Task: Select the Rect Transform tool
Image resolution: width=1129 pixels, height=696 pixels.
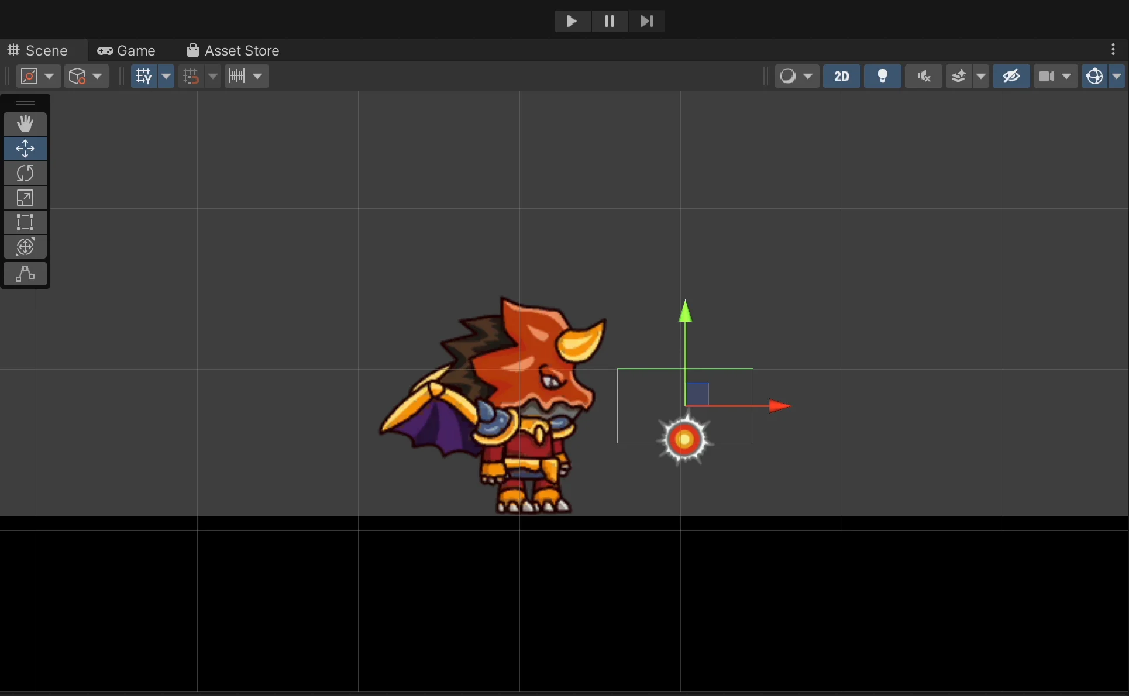Action: [26, 222]
